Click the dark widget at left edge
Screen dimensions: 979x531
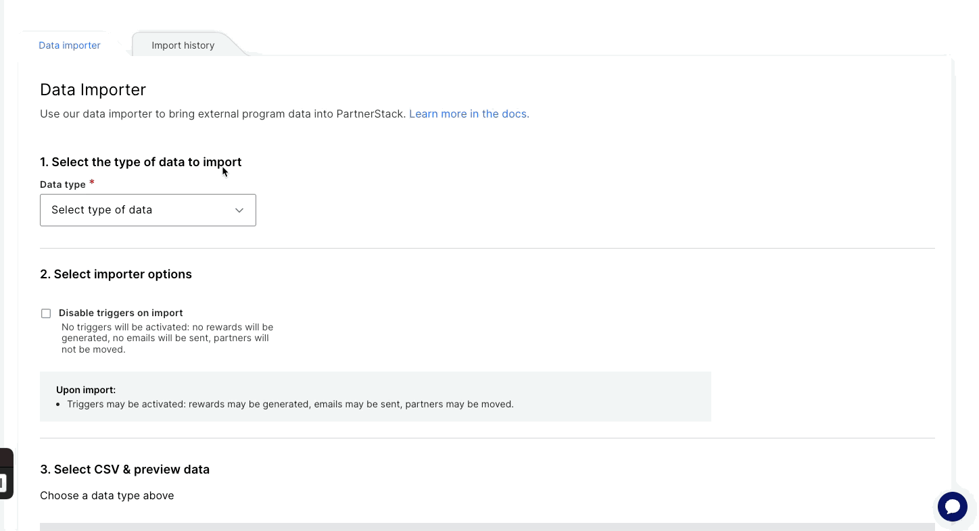(x=5, y=474)
